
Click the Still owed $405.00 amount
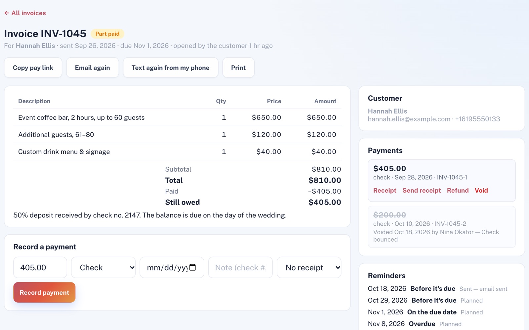pos(325,202)
